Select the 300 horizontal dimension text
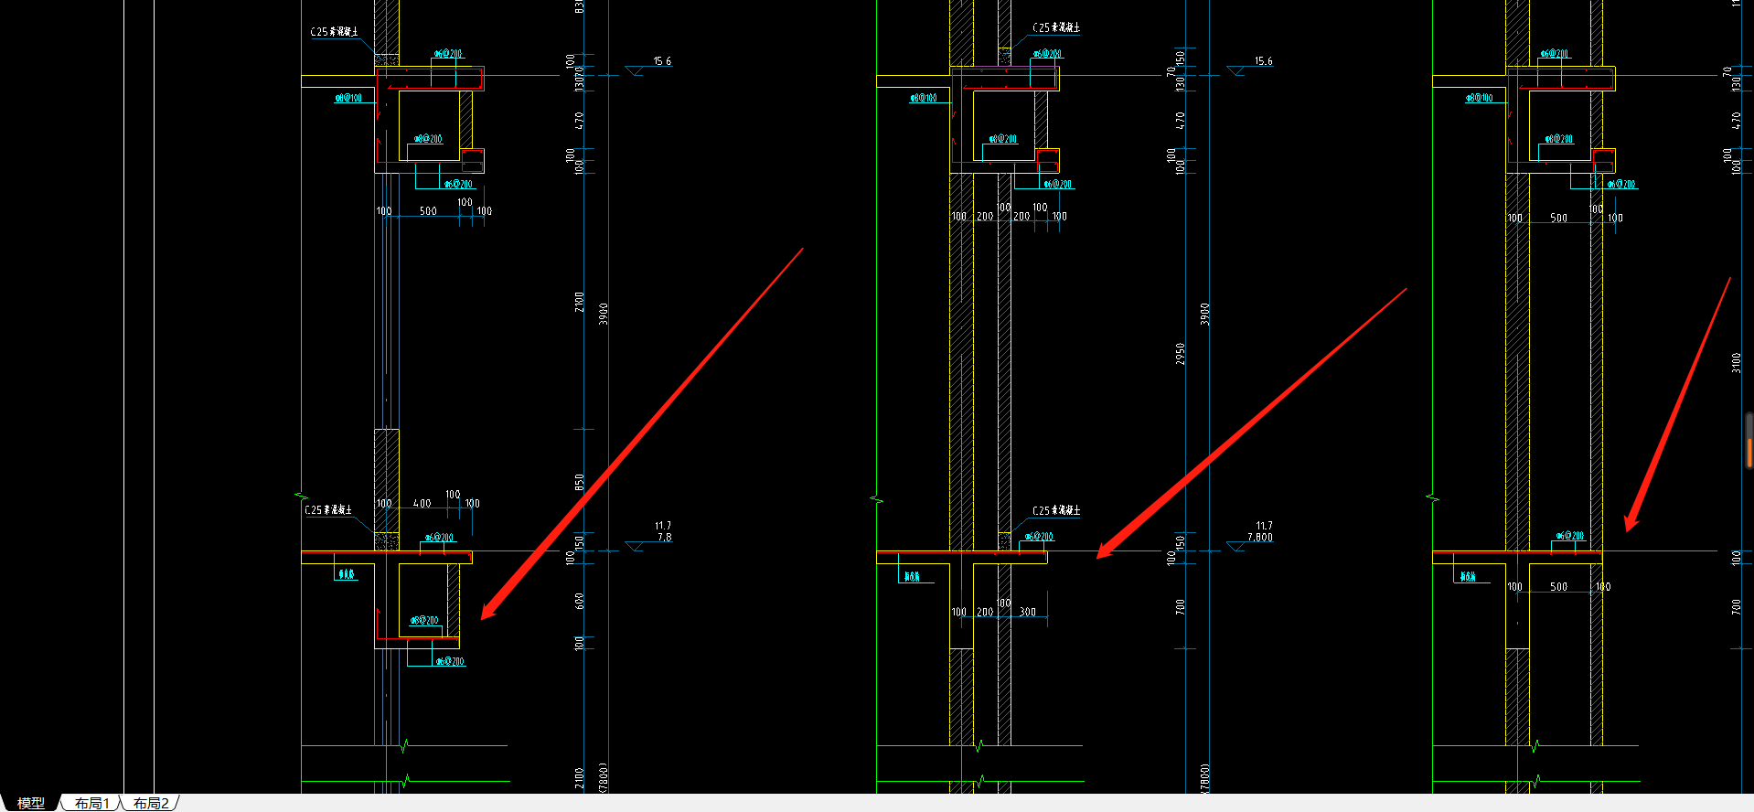1754x812 pixels. click(x=1028, y=613)
